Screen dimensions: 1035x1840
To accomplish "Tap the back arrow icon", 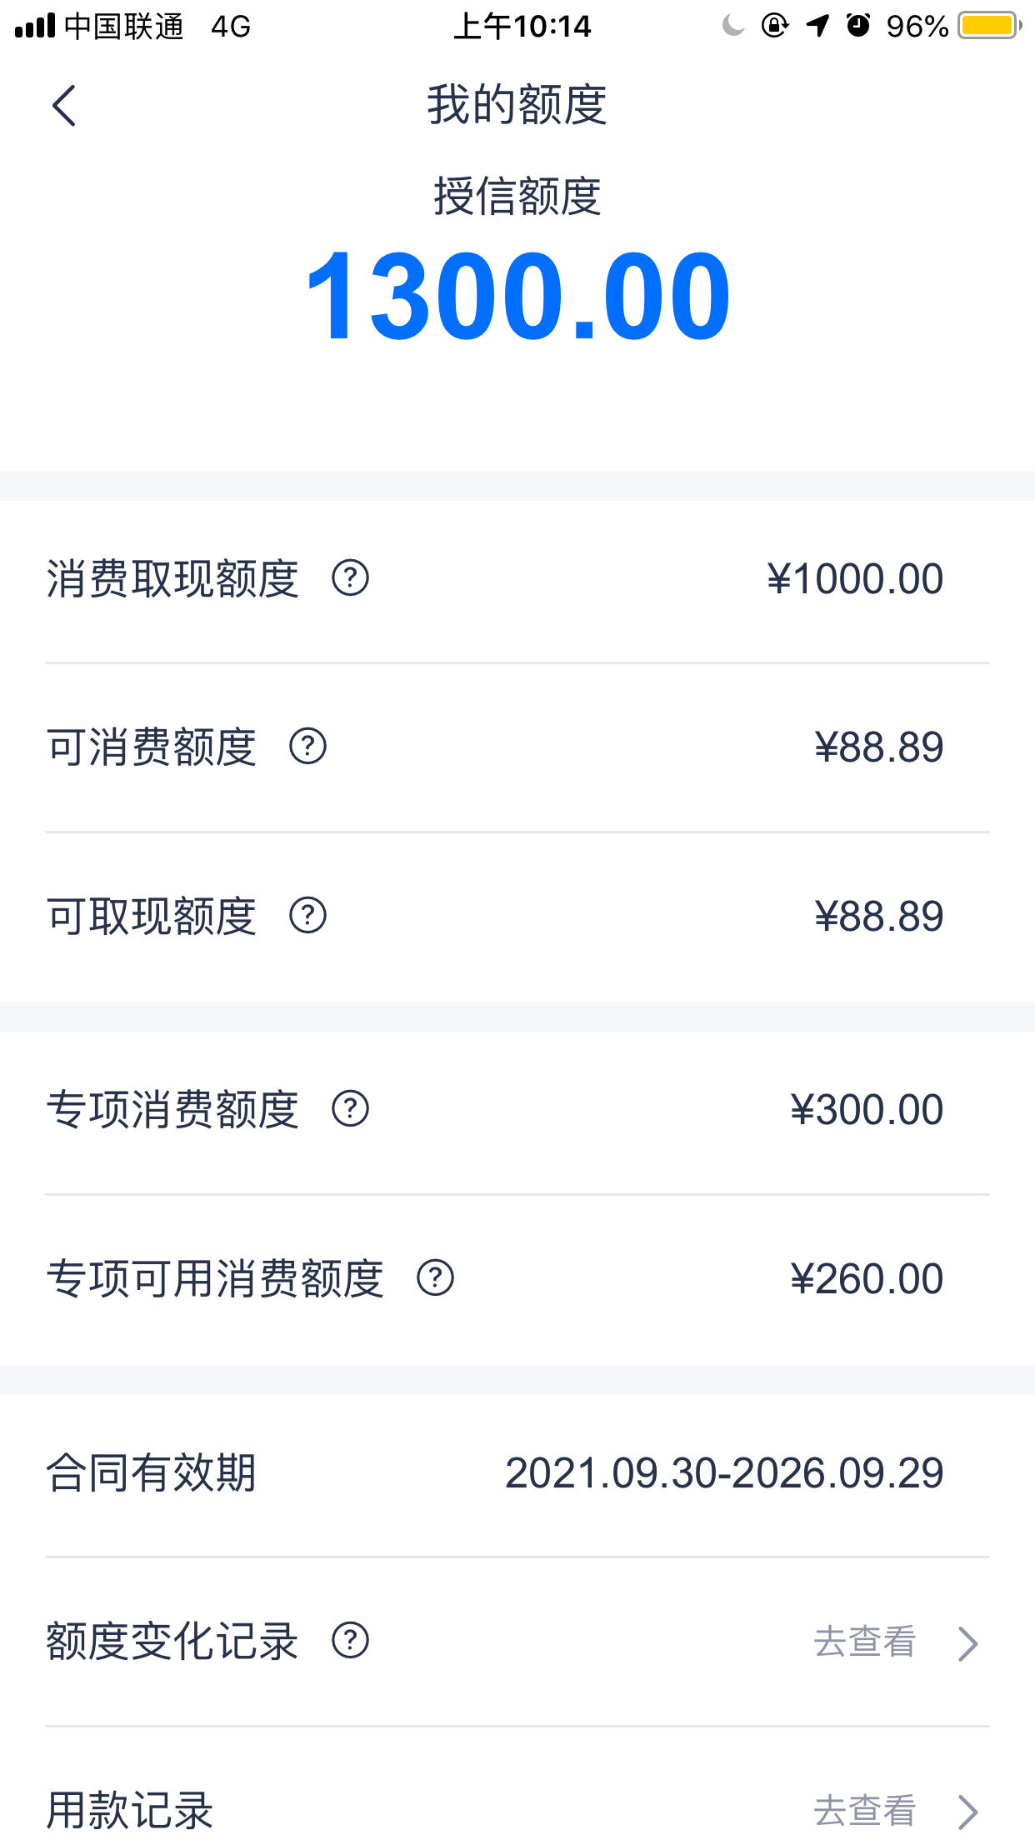I will (x=64, y=106).
